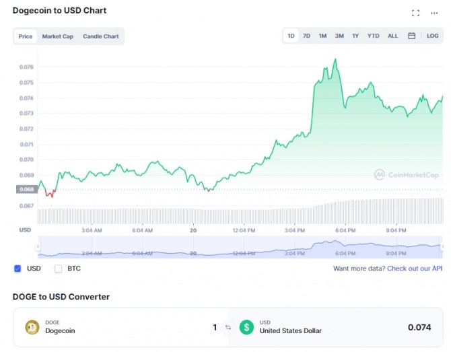Click the green US Dollar icon

[247, 328]
